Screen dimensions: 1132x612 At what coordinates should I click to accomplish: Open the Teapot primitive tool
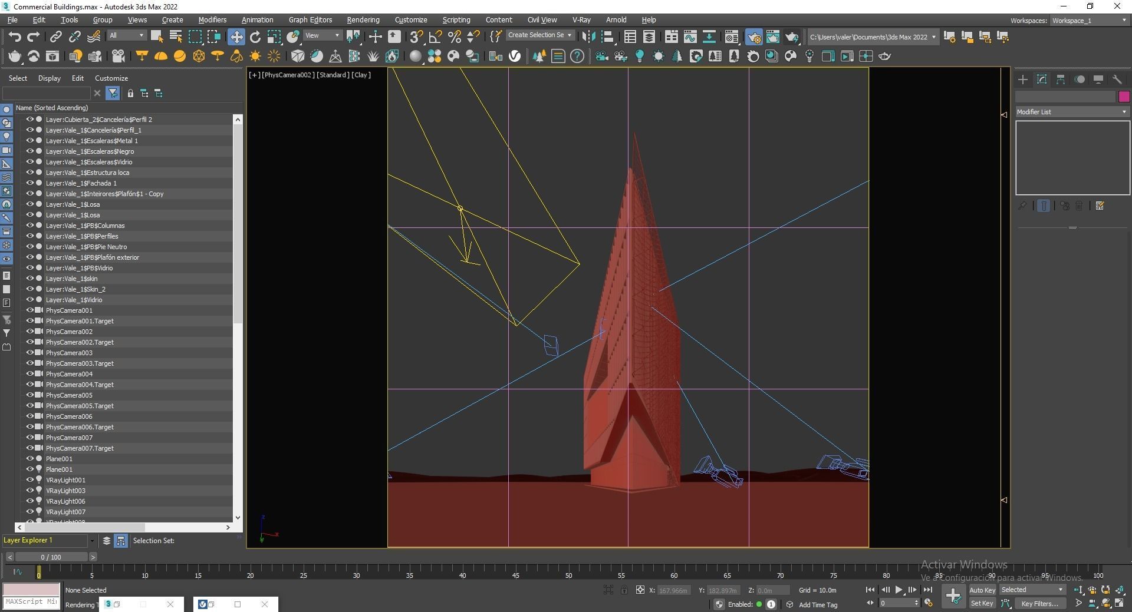click(15, 57)
